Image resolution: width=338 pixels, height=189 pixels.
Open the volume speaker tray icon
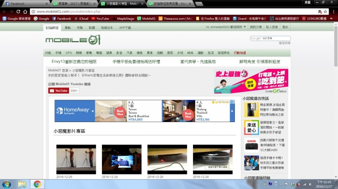coord(310,184)
